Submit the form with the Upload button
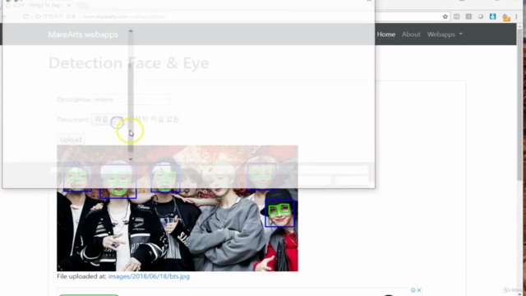This screenshot has height=296, width=526. pyautogui.click(x=71, y=139)
